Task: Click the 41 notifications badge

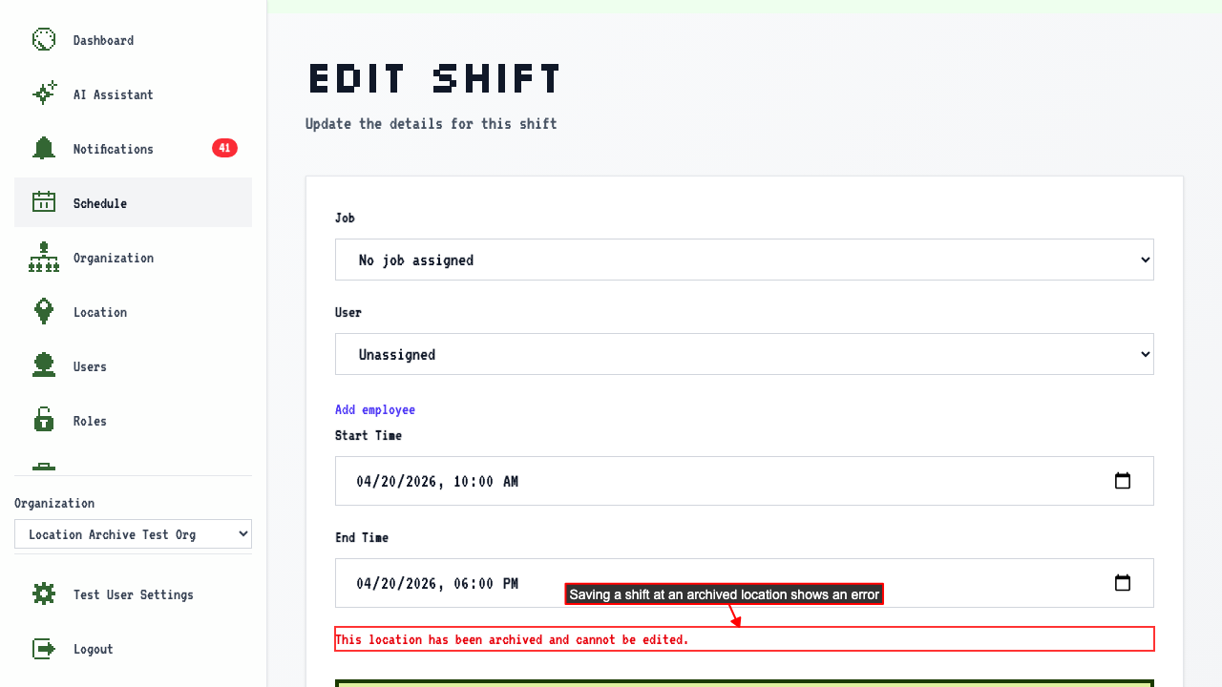Action: 224,148
